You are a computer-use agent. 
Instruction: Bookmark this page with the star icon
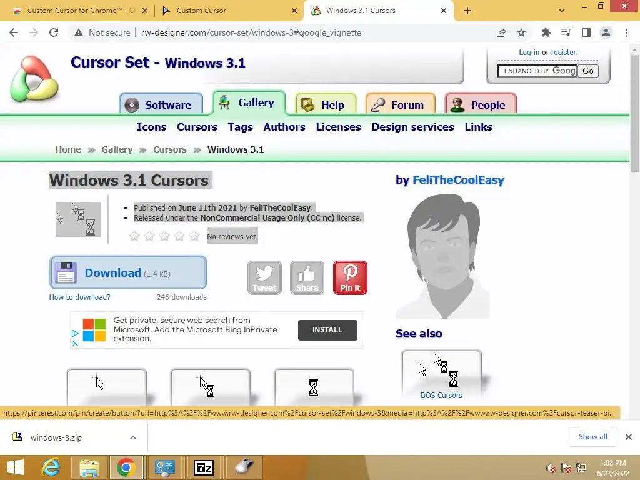click(521, 32)
